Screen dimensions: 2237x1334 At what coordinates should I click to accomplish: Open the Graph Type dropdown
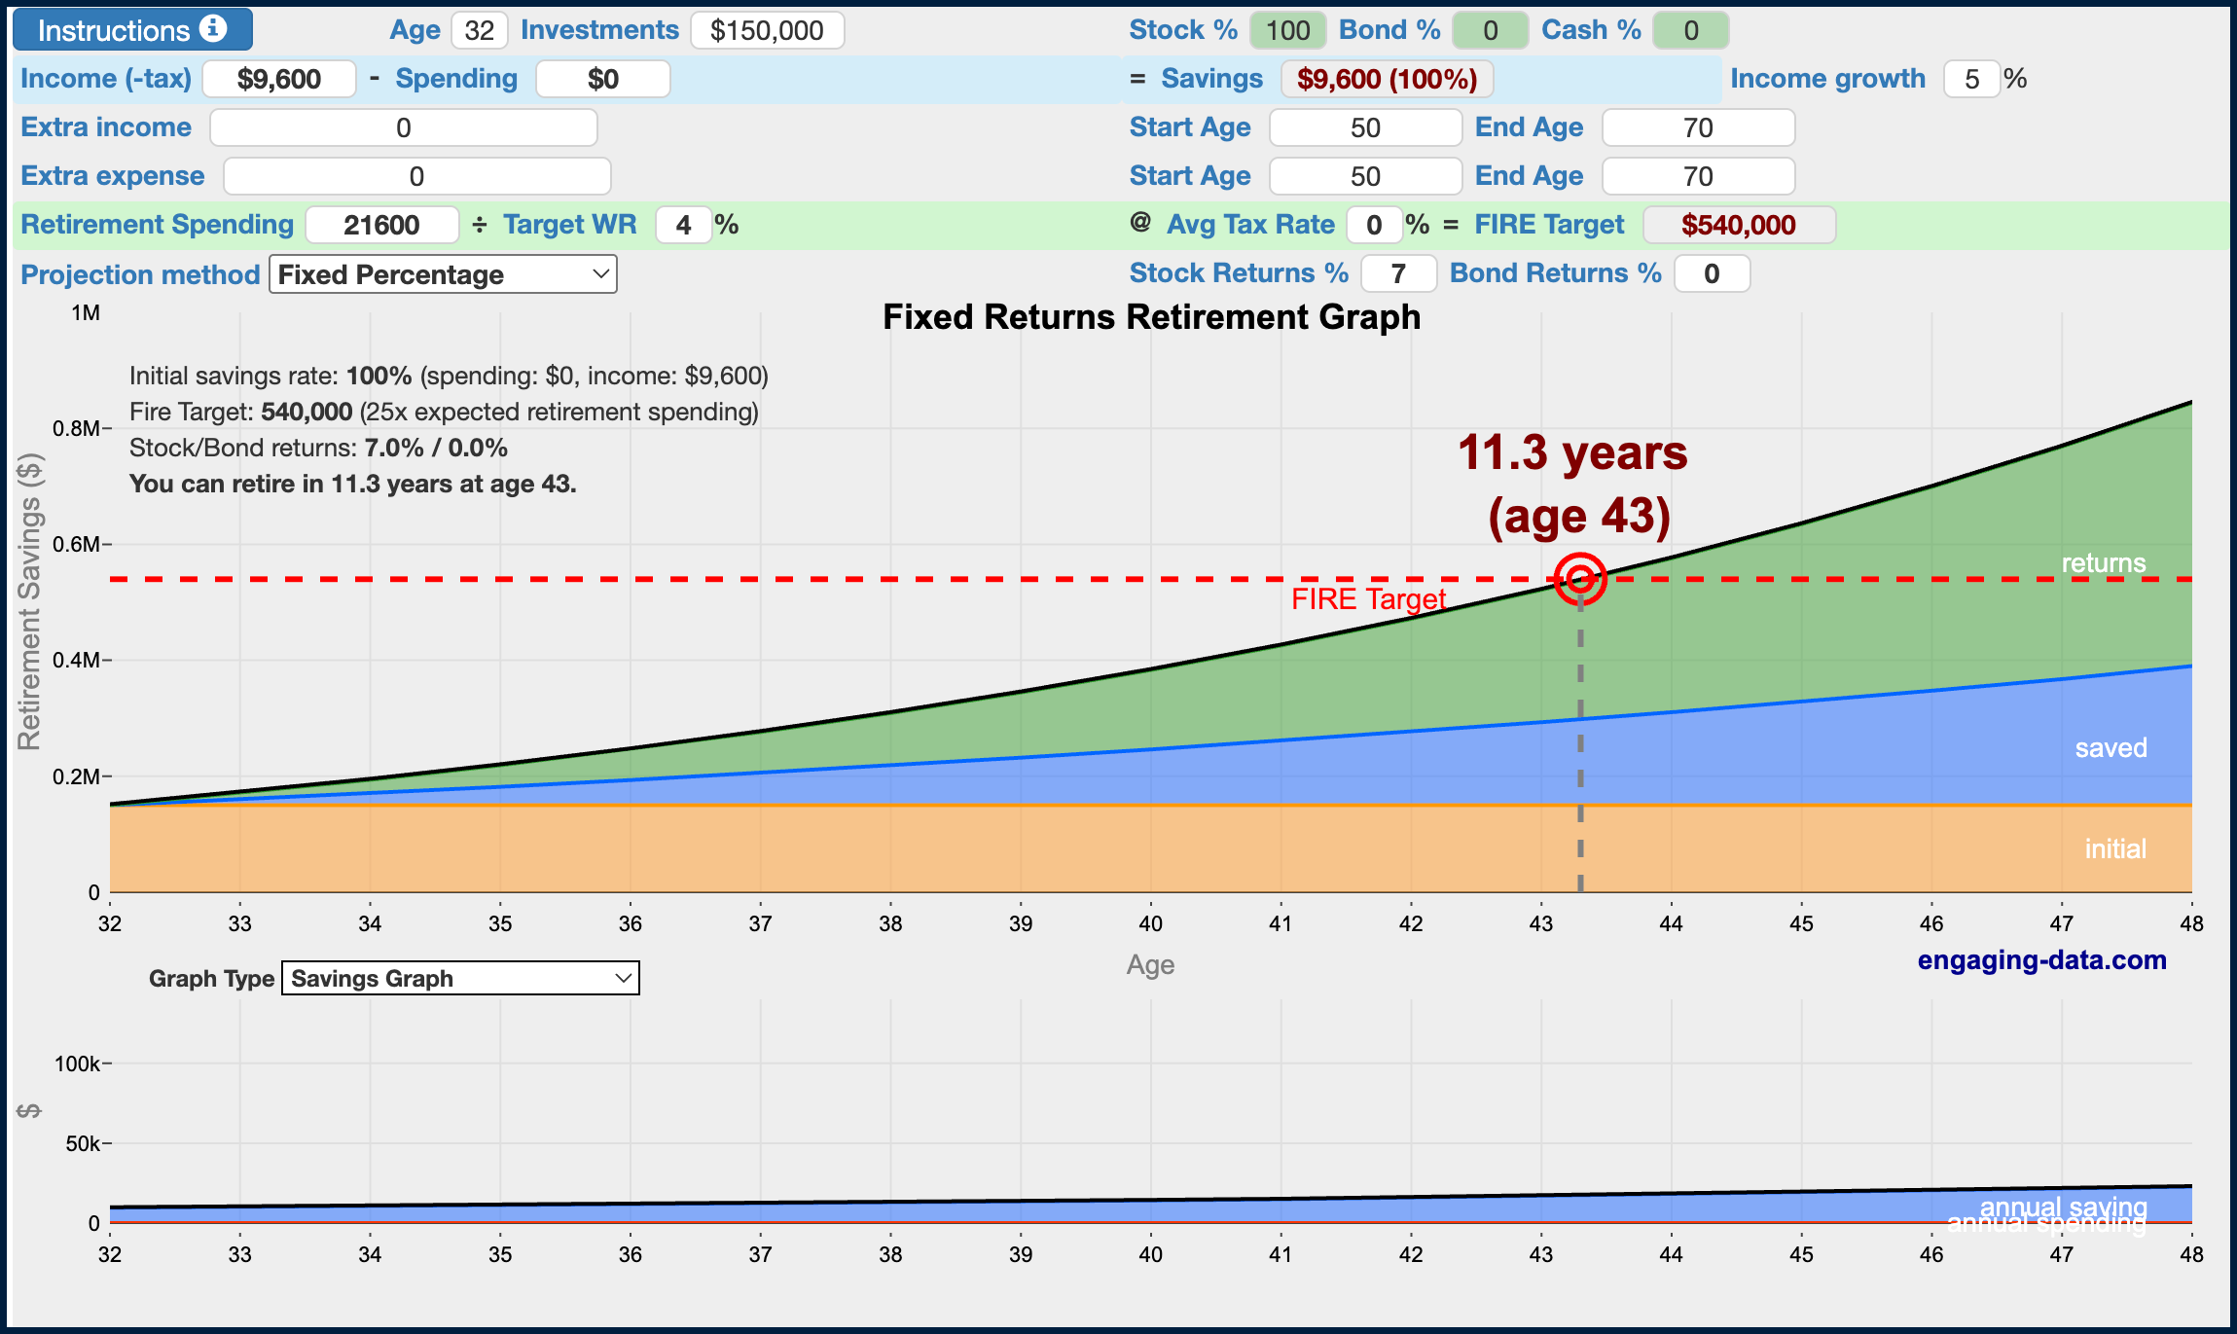pos(460,978)
